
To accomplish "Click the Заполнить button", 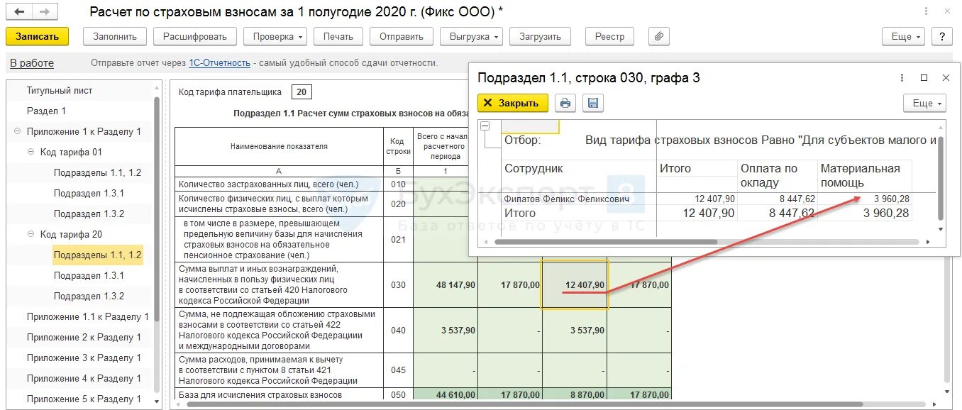I will (115, 37).
